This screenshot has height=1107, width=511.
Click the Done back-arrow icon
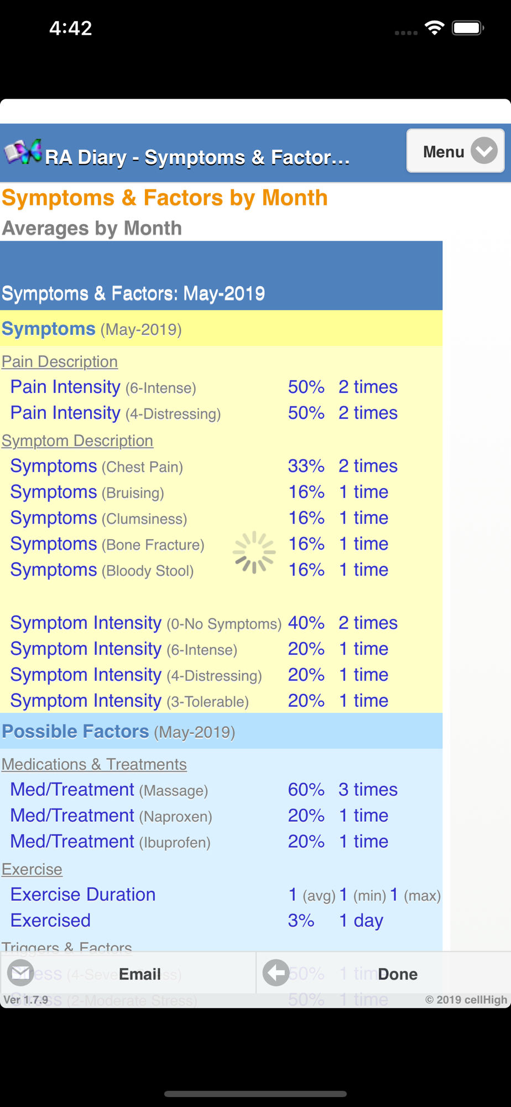point(276,972)
